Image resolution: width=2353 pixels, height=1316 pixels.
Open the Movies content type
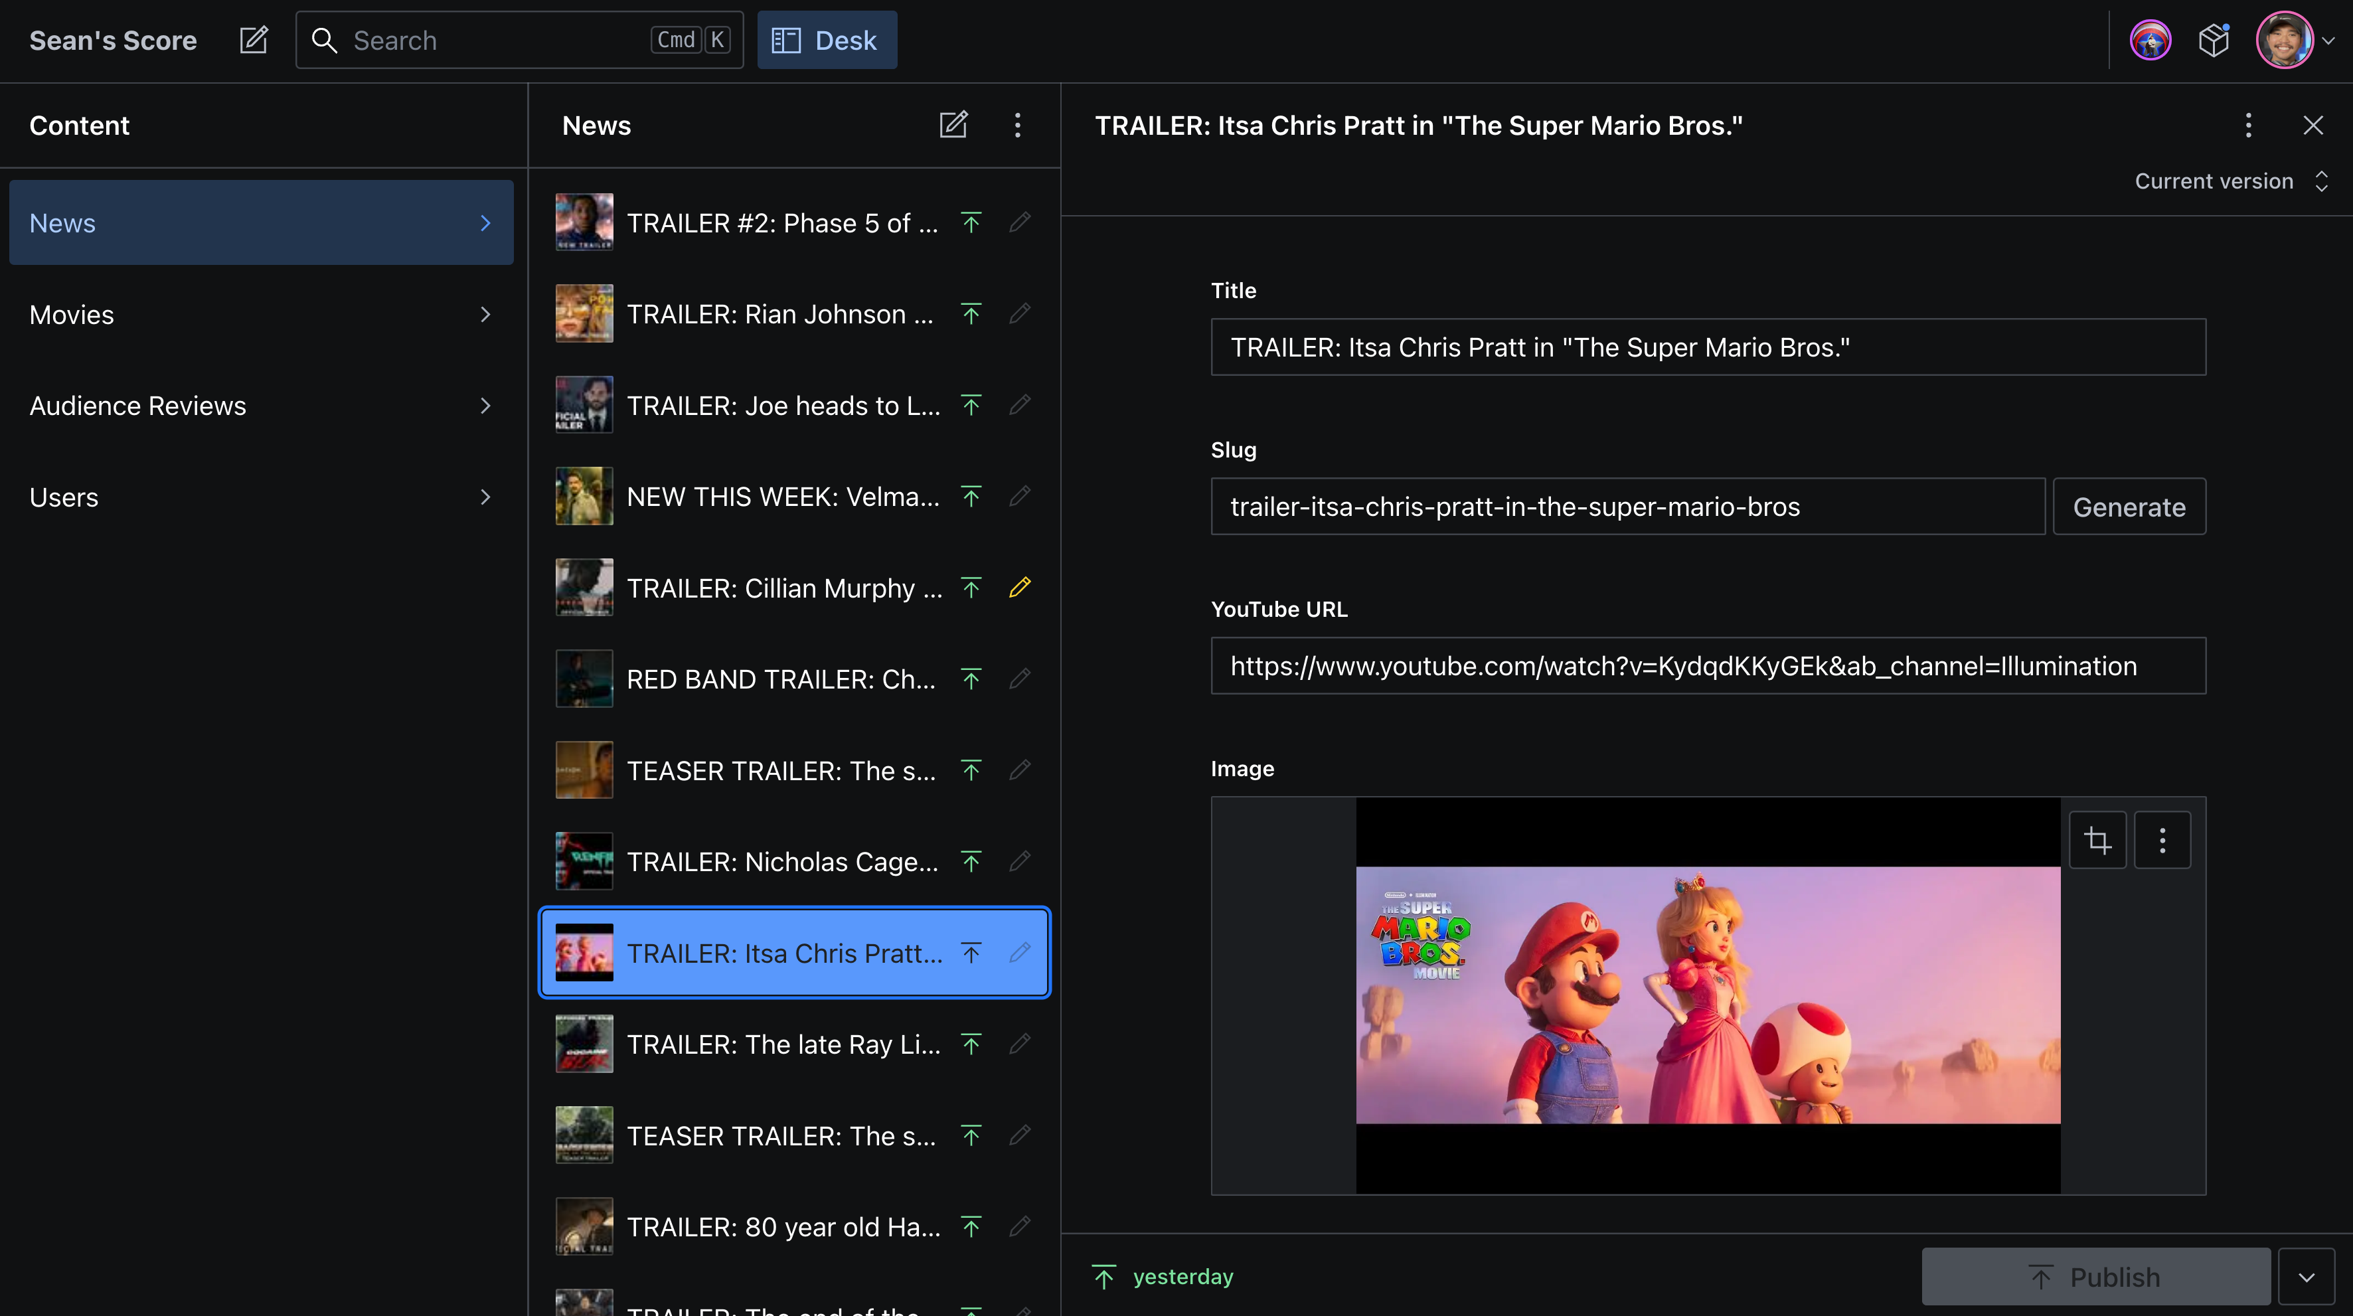point(260,314)
